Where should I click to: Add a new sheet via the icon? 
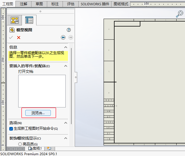pos(49,148)
